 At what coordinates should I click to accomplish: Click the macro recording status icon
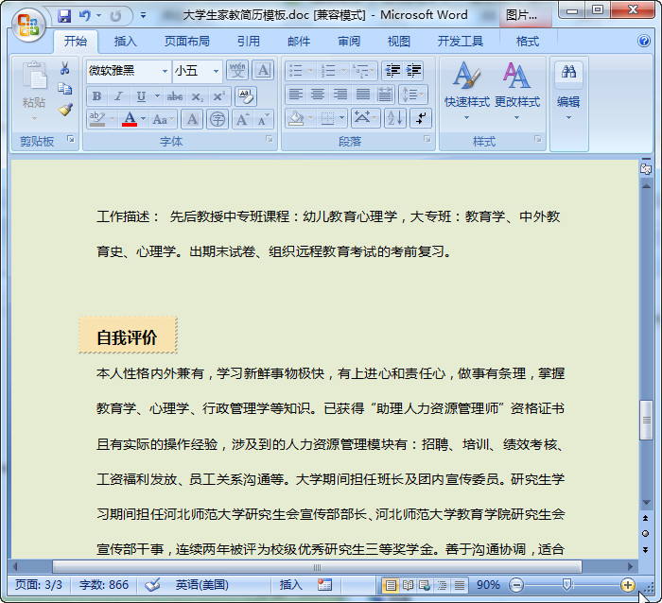pos(324,585)
